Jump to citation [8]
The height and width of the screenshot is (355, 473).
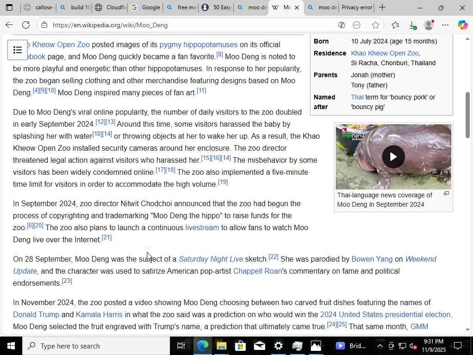click(x=219, y=55)
